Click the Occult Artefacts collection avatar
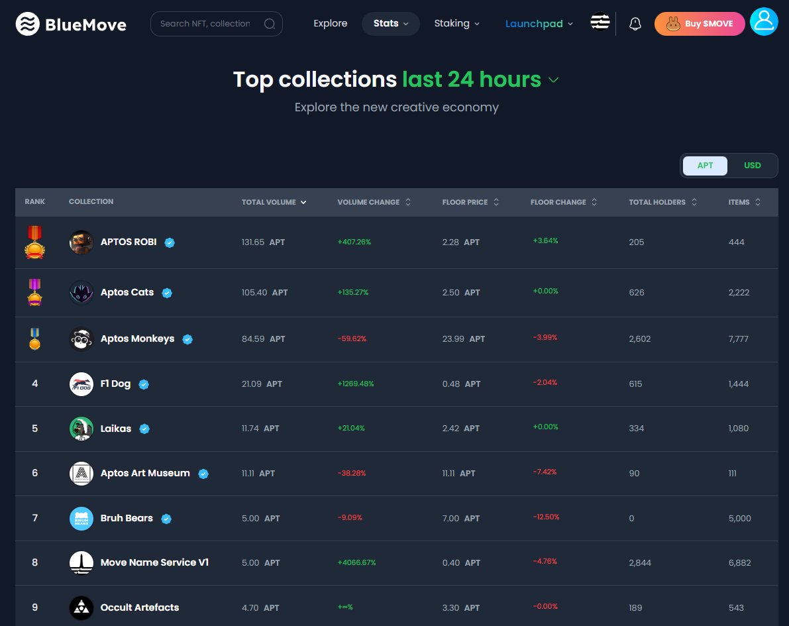Viewport: 789px width, 626px height. tap(81, 607)
